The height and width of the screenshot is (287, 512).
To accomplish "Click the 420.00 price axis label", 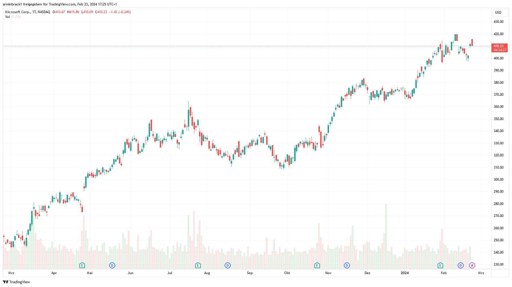I will (499, 34).
